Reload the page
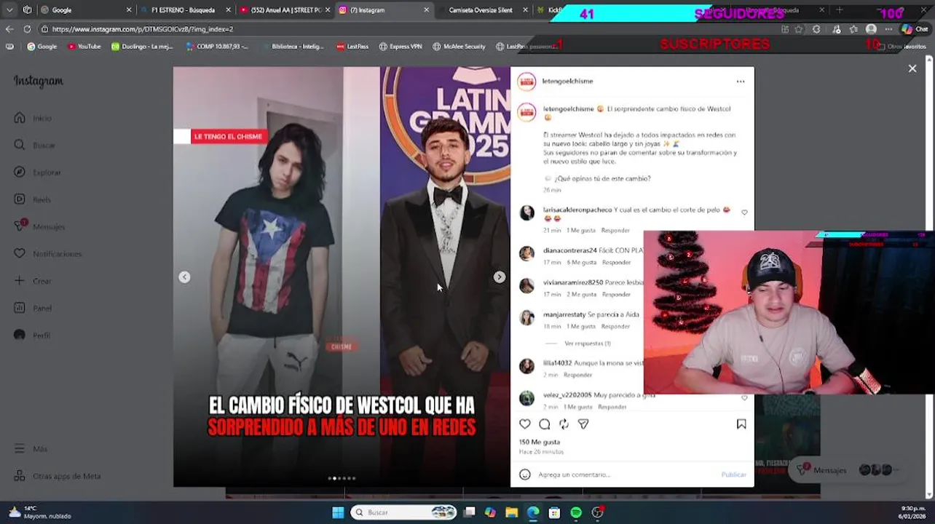This screenshot has width=935, height=524. 27,29
